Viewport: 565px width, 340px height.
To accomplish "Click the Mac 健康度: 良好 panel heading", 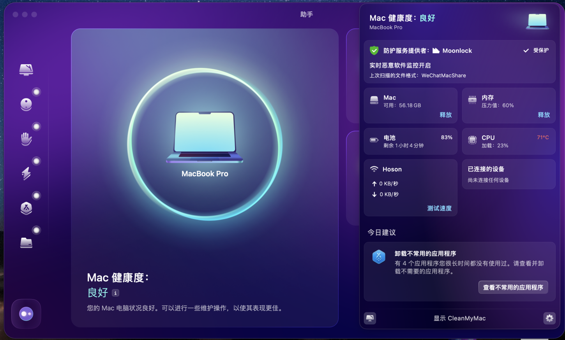I will coord(402,18).
